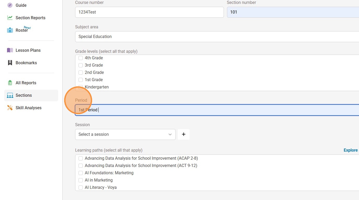Image resolution: width=359 pixels, height=200 pixels.
Task: Add a new session with plus button
Action: pos(184,134)
